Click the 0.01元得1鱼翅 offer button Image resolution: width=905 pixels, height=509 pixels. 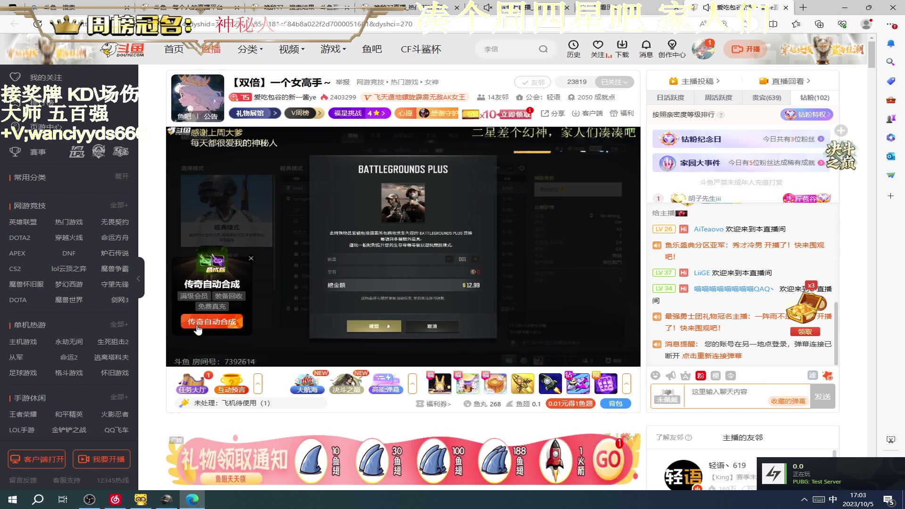pos(570,403)
